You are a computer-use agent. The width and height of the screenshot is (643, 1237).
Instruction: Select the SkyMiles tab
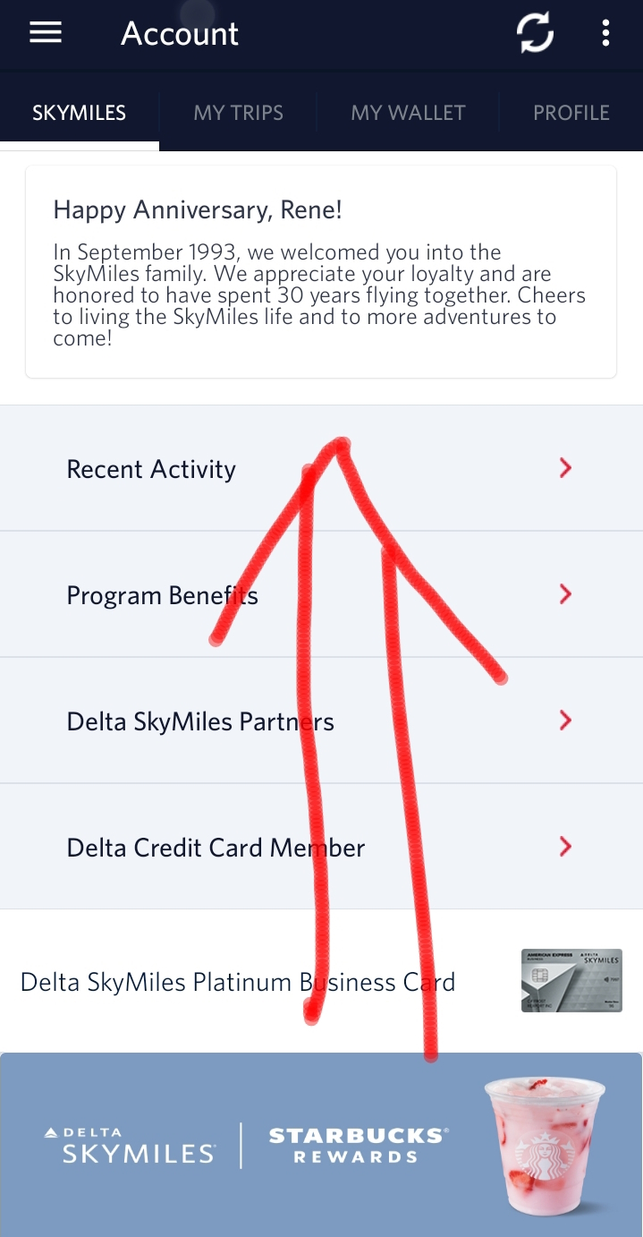click(x=80, y=113)
